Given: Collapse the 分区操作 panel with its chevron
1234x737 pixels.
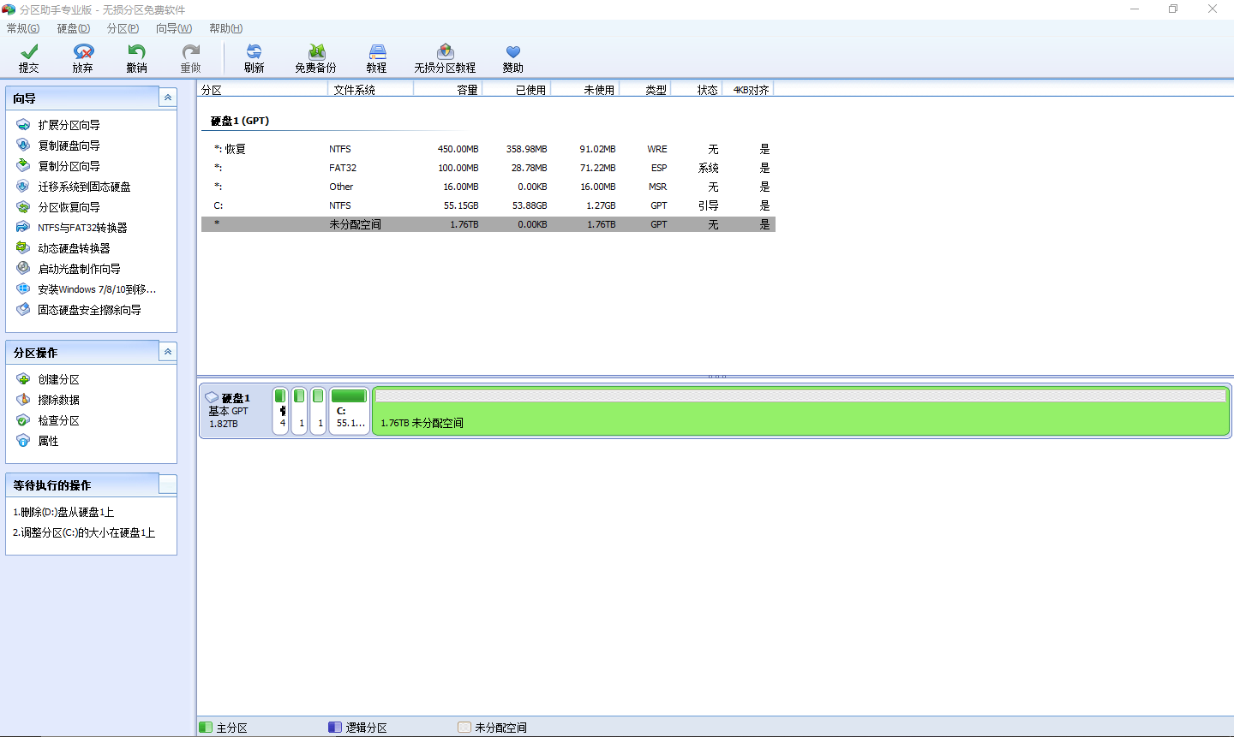Looking at the screenshot, I should click(x=168, y=352).
